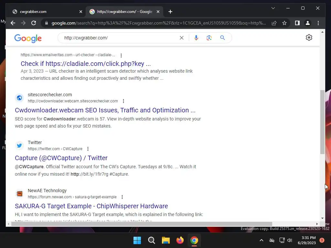This screenshot has height=248, width=331.
Task: Click the sitescorechecker globe favicon
Action: (x=19, y=98)
